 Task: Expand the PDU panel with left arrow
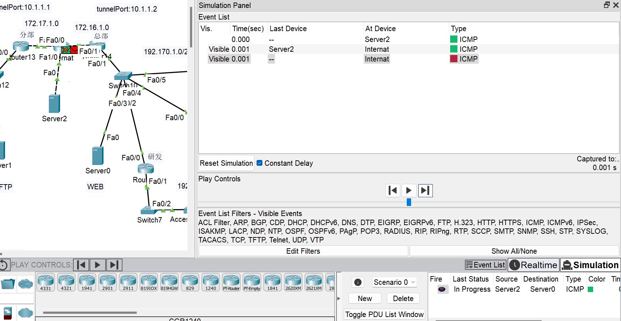tap(339, 299)
